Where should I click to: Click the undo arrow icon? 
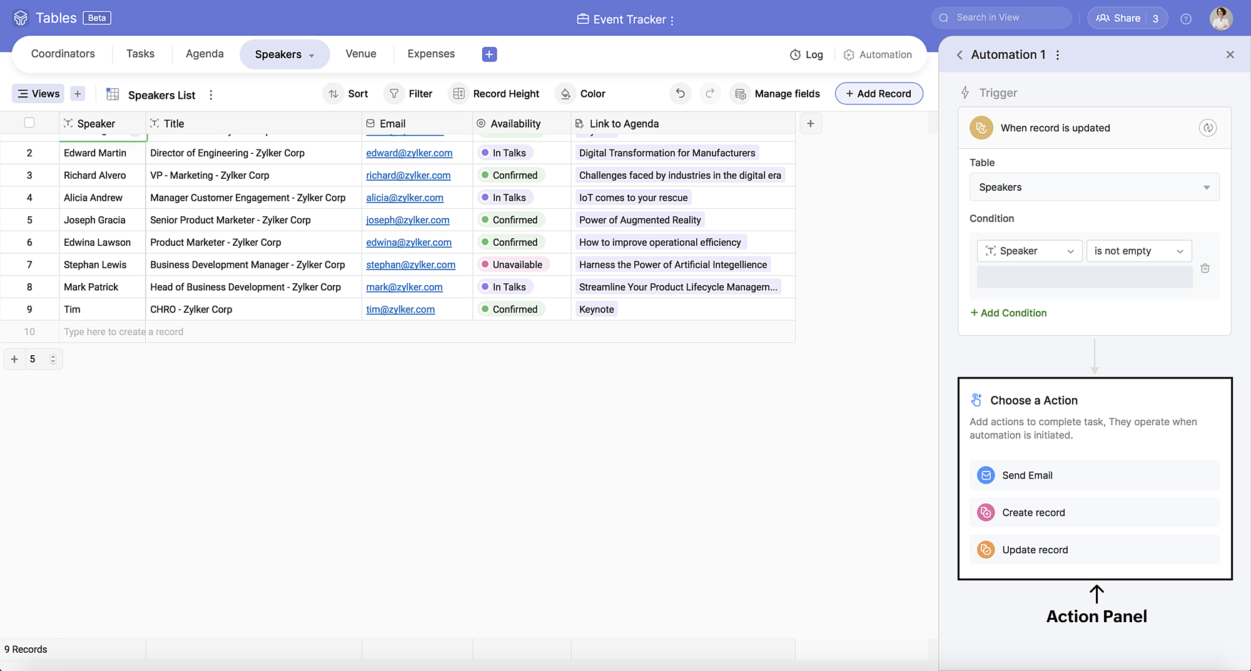point(680,94)
